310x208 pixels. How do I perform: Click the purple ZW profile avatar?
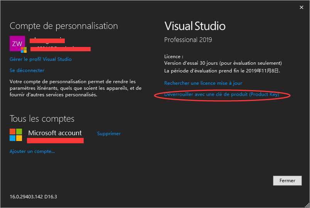click(x=17, y=44)
